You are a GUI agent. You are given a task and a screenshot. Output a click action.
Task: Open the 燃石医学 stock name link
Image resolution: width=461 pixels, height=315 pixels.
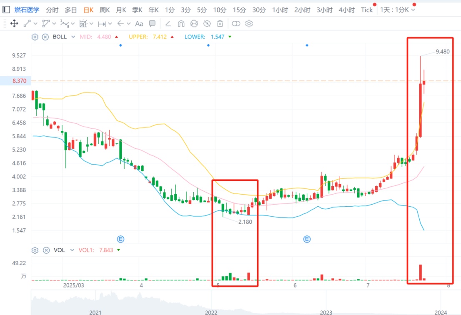tap(27, 10)
